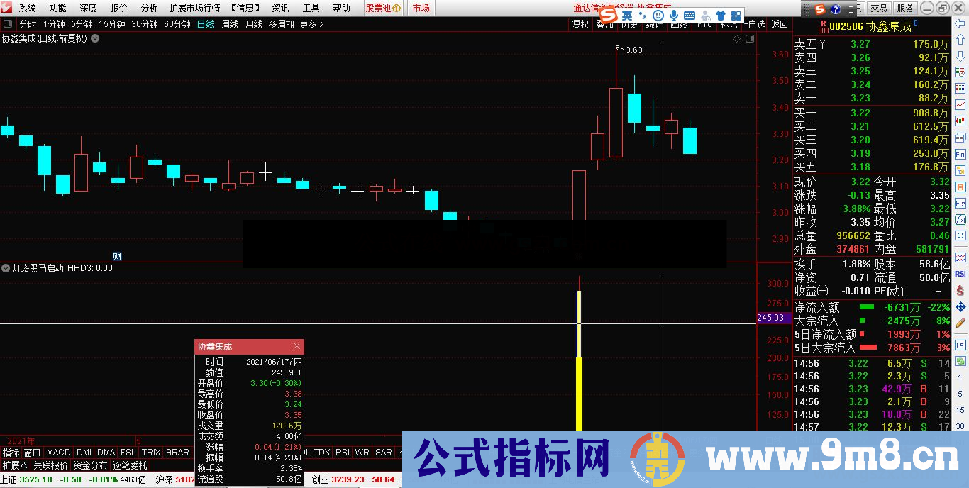Open the emoticon smiley icon on top toolbar
Image resolution: width=969 pixels, height=488 pixels.
658,13
